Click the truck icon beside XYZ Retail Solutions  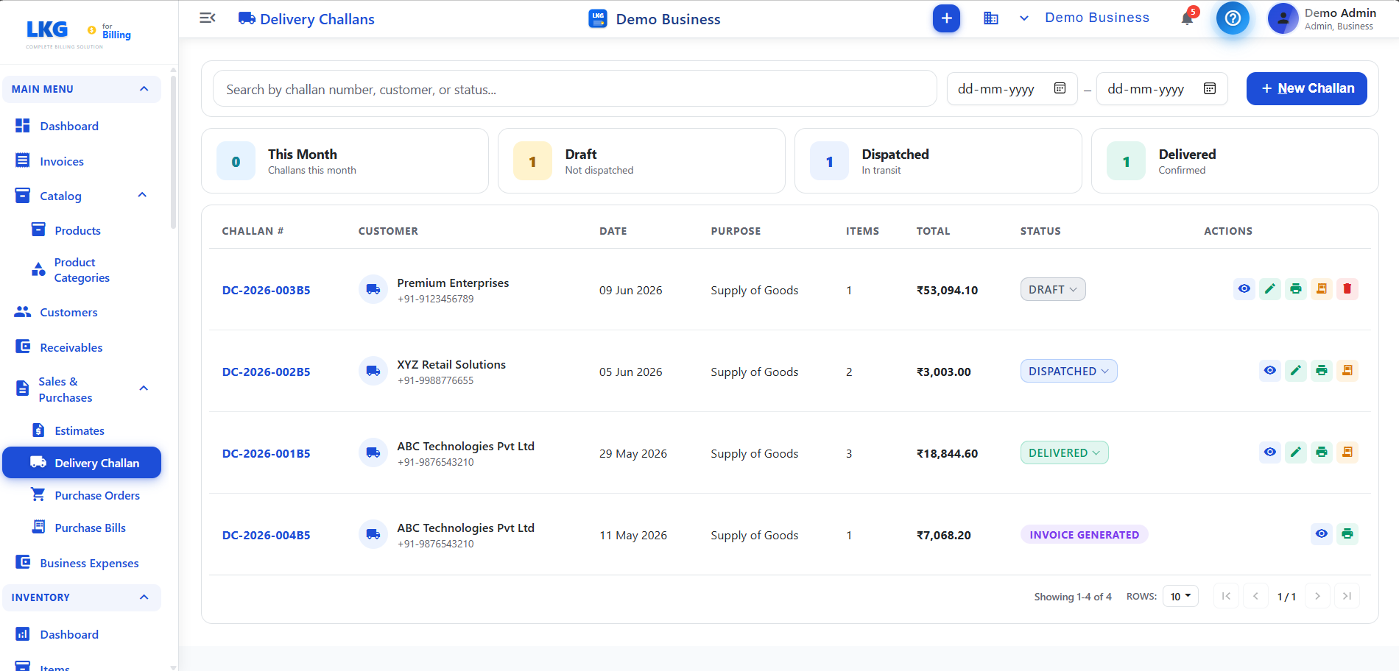(373, 371)
